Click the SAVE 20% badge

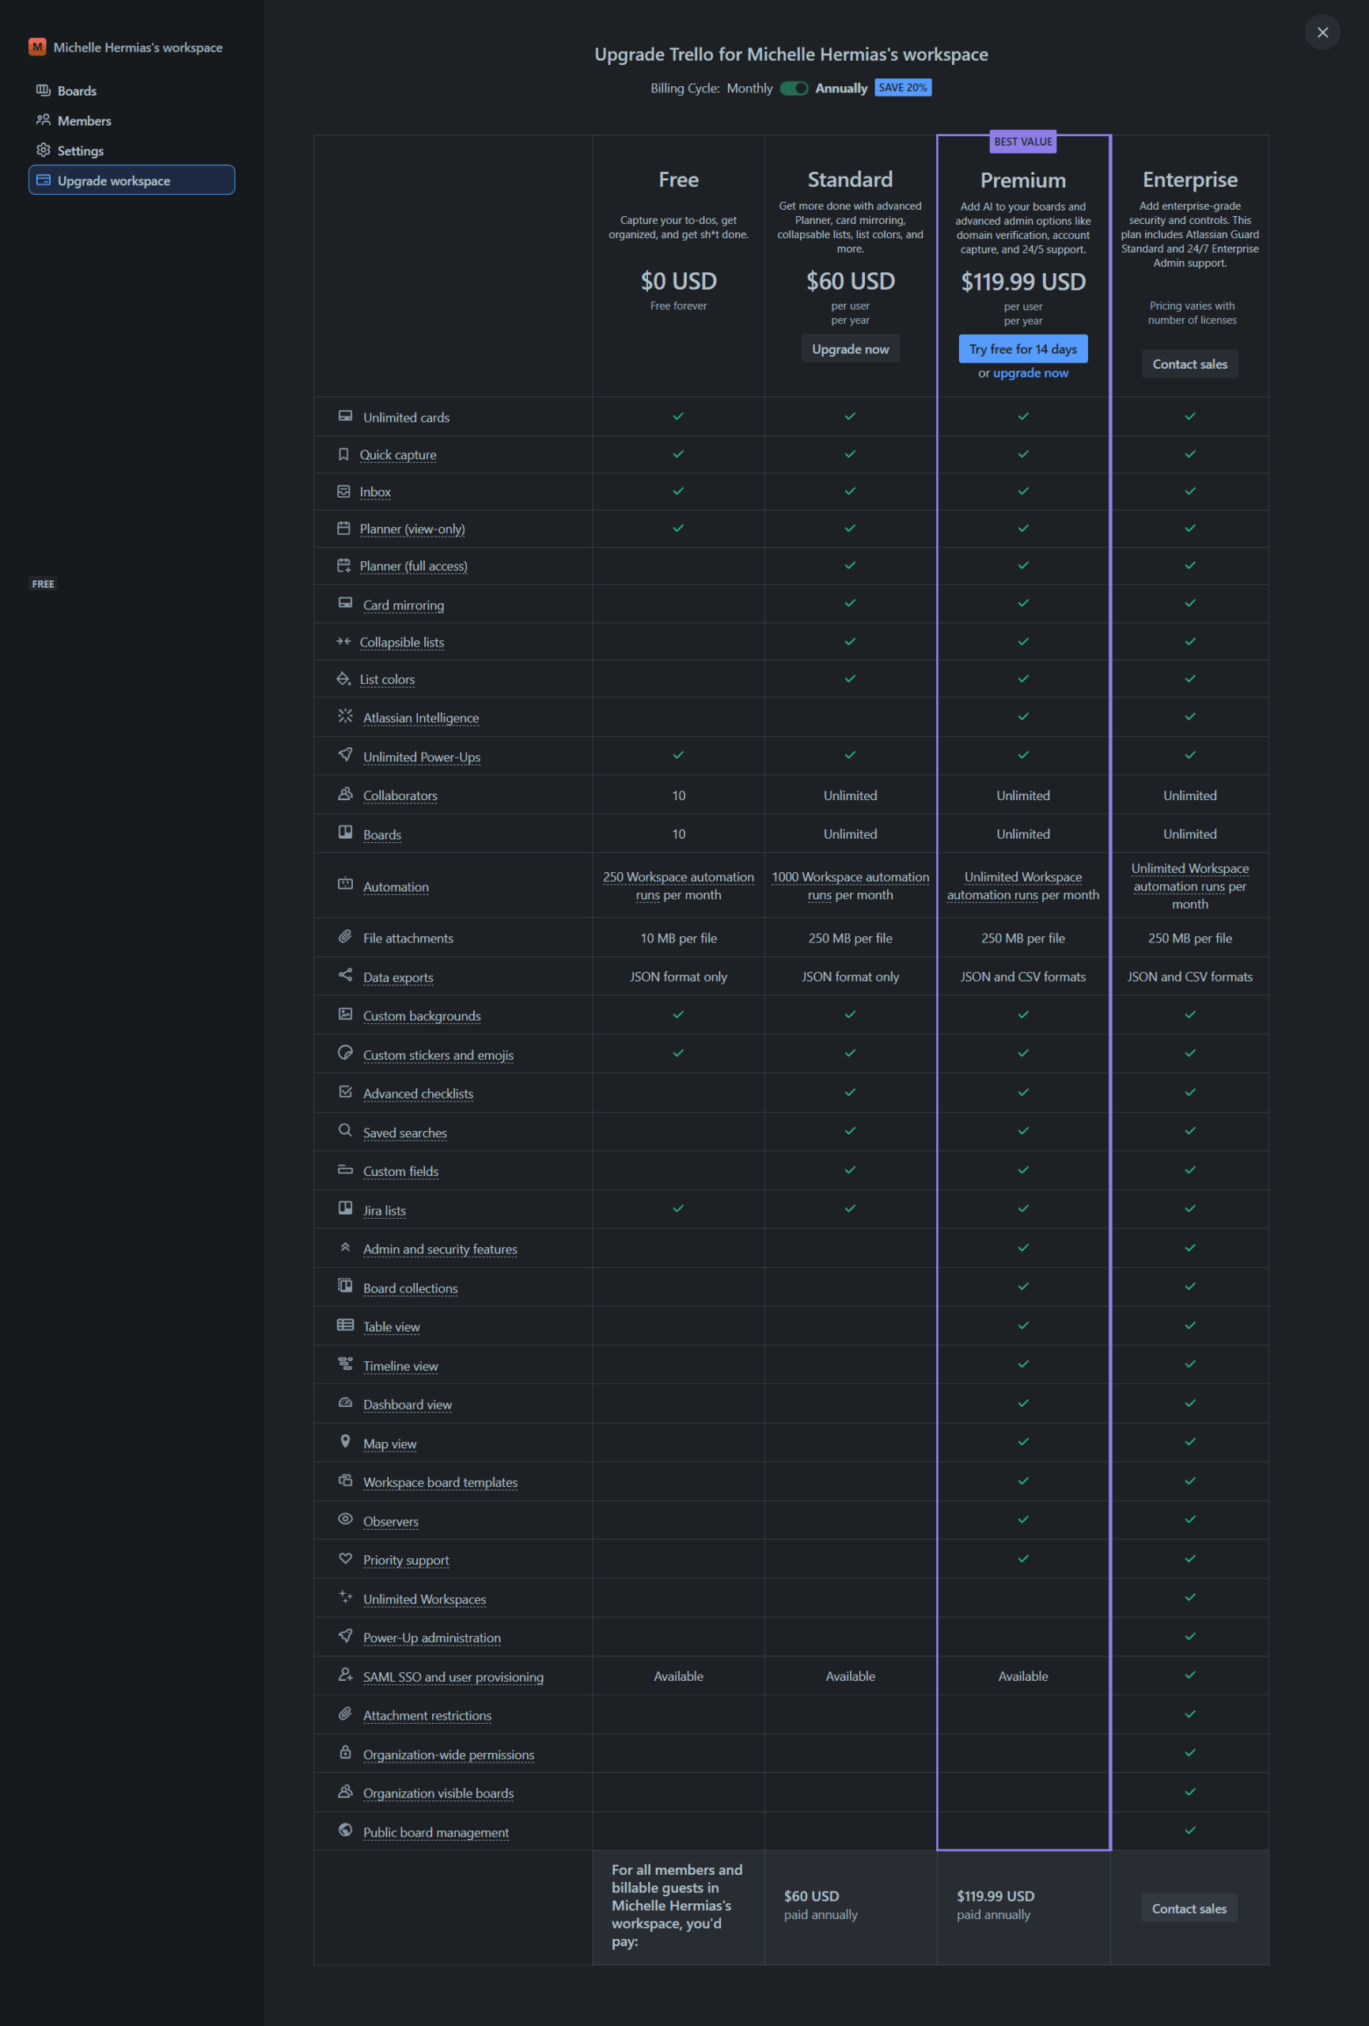pyautogui.click(x=903, y=87)
